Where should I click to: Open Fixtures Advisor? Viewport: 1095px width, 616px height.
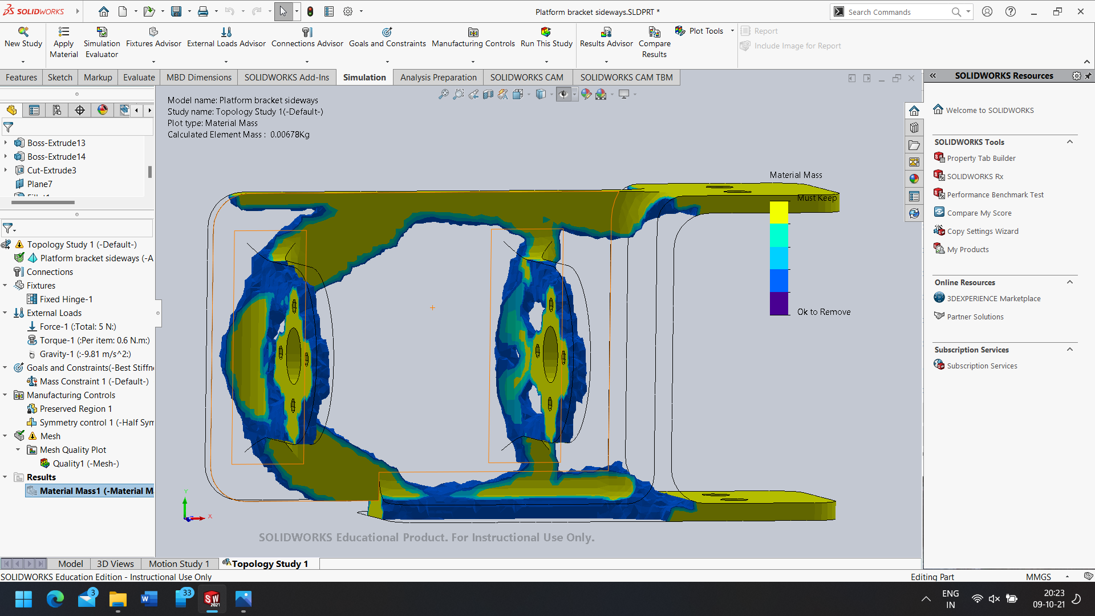(153, 37)
